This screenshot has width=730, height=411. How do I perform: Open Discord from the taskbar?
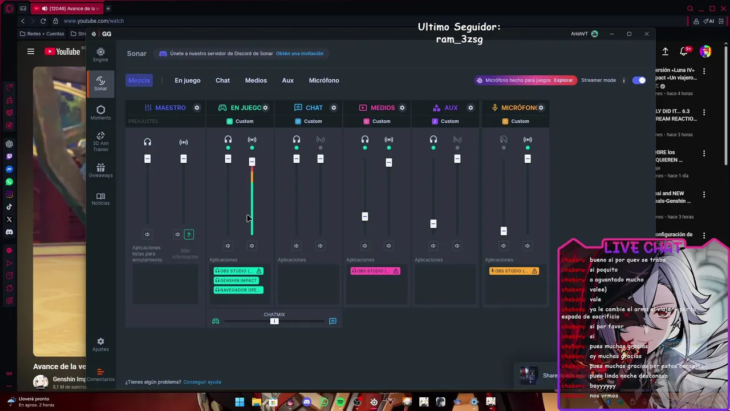pyautogui.click(x=307, y=402)
